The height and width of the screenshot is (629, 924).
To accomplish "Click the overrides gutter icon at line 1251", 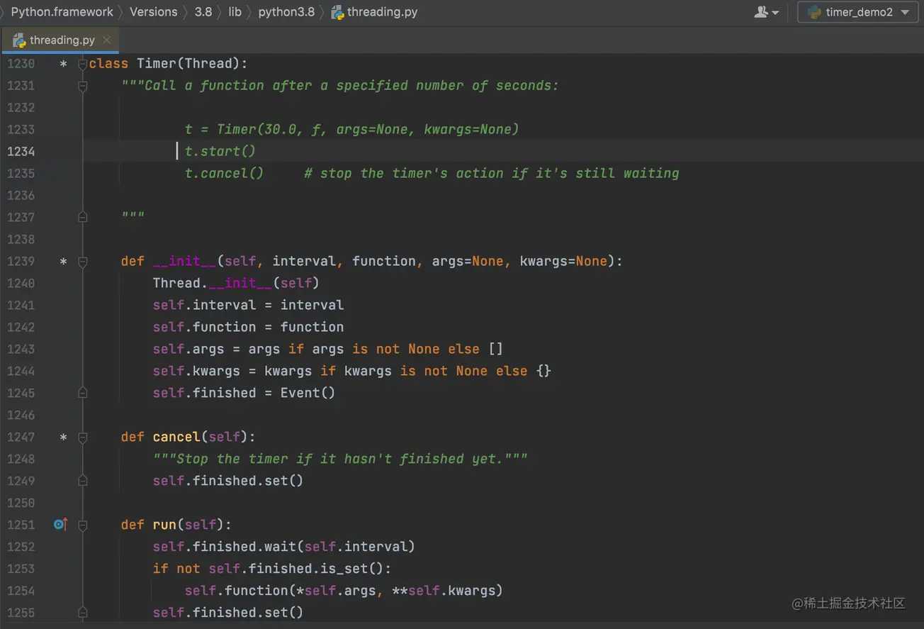I will click(61, 525).
